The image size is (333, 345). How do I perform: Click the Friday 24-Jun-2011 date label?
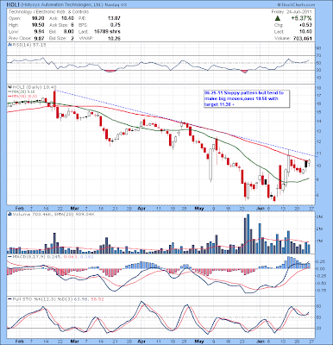point(292,12)
